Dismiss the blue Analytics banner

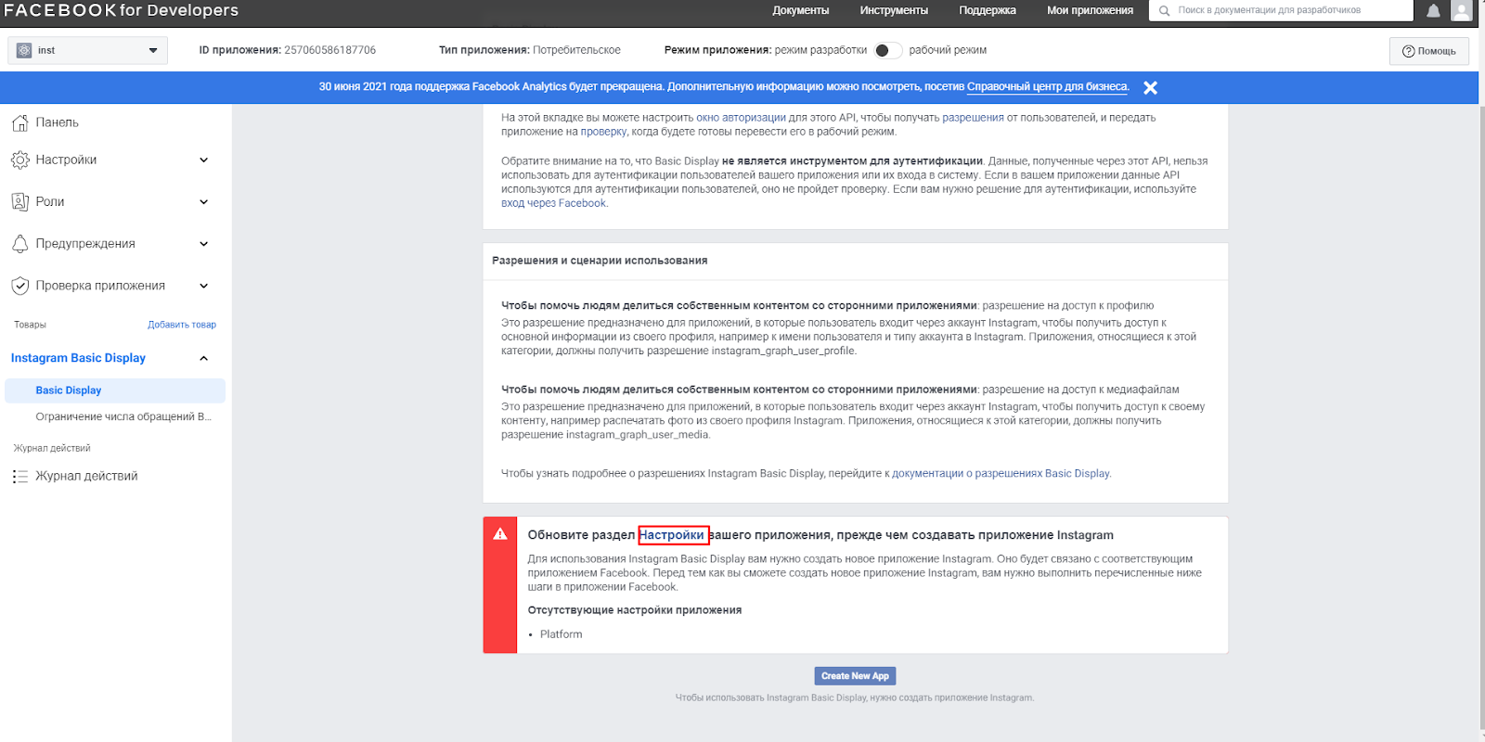[x=1150, y=88]
